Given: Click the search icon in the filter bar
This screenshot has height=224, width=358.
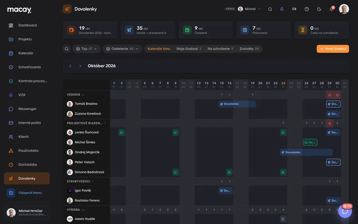Looking at the screenshot, I should pos(67,49).
